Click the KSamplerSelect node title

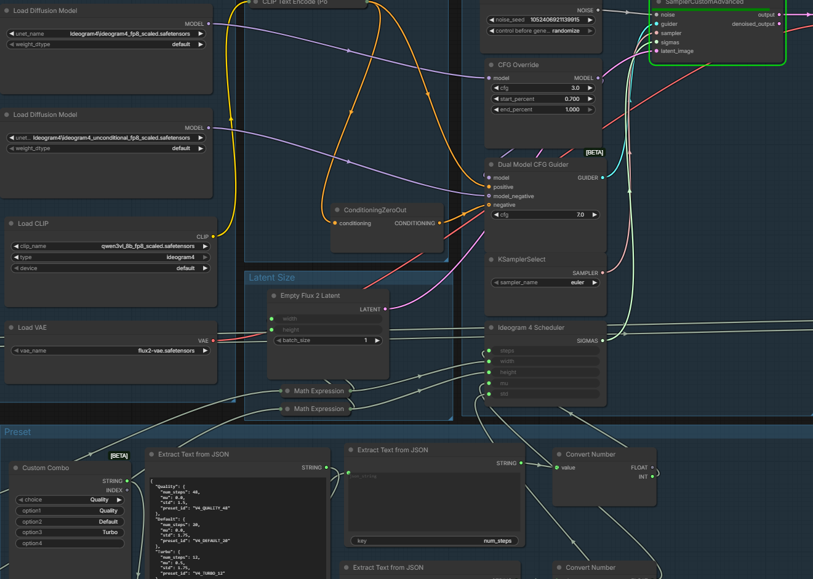[x=522, y=260]
